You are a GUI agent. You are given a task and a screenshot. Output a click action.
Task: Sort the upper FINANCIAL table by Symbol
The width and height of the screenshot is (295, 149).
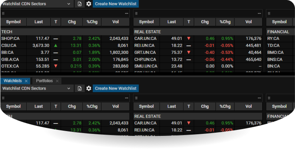[x=279, y=22]
